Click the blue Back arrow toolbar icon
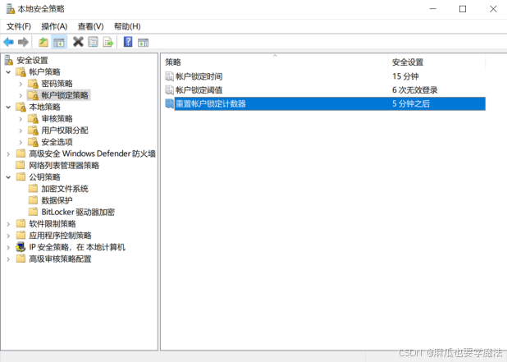This screenshot has height=362, width=507. pos(8,42)
